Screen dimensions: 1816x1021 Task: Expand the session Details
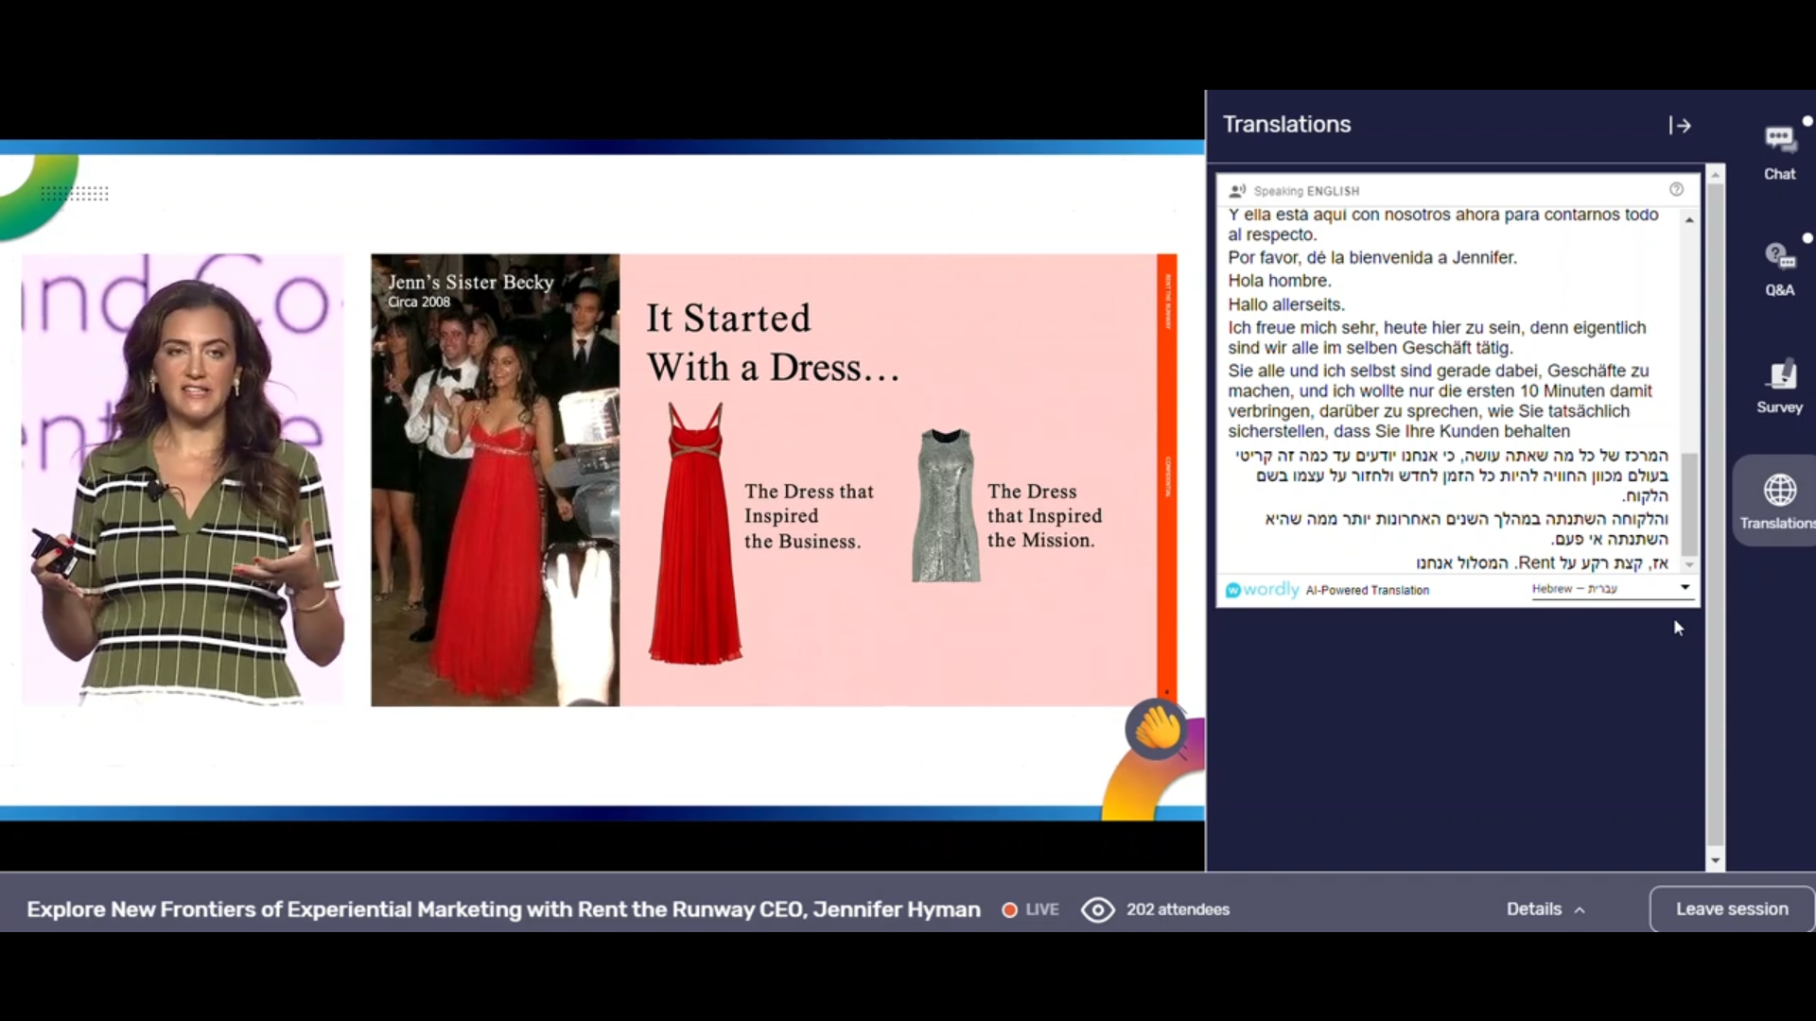1545,909
